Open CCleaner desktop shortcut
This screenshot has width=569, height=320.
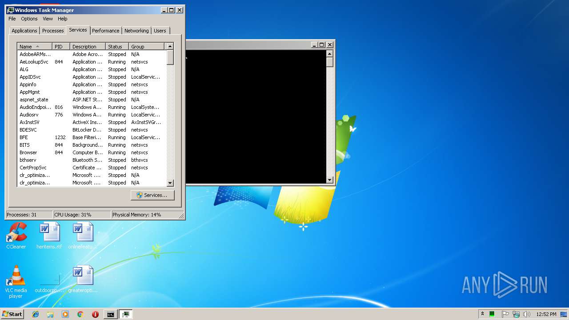pyautogui.click(x=16, y=236)
